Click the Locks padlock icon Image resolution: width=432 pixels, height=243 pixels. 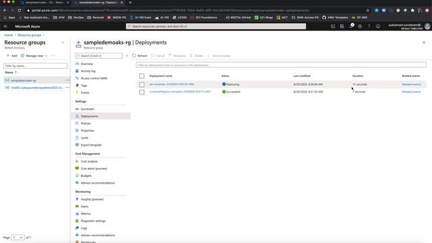click(77, 138)
